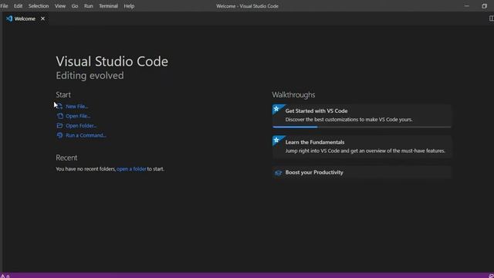The height and width of the screenshot is (278, 494).
Task: Click the 'Walkthroughs' heading text
Action: (293, 94)
